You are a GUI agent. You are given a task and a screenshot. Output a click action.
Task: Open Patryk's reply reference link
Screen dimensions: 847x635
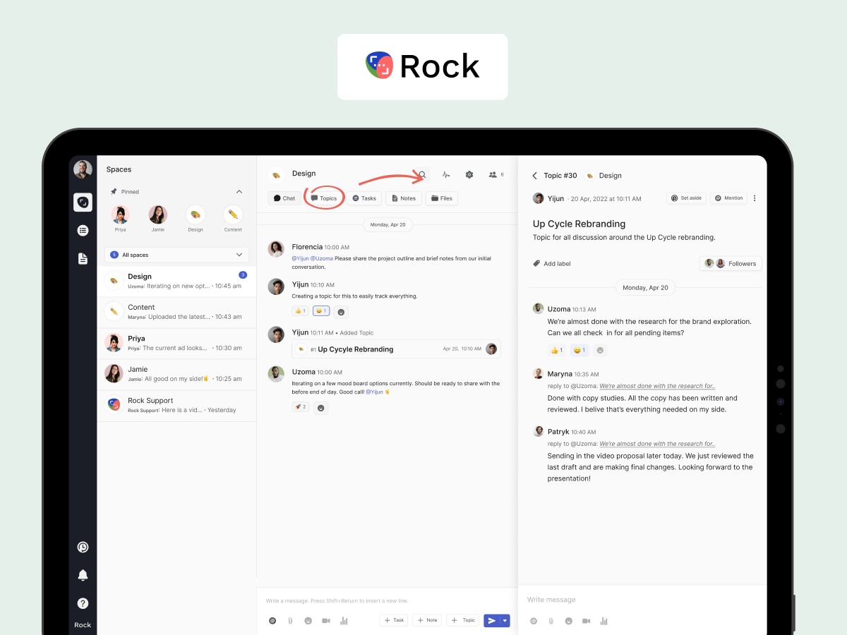(657, 444)
